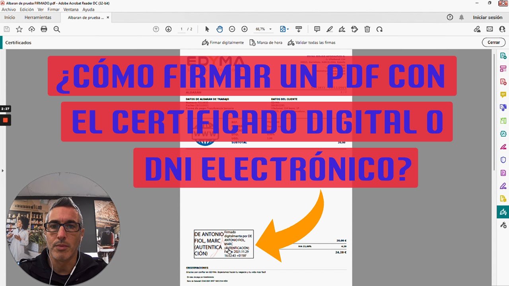Click the trash delete icon

click(x=367, y=29)
